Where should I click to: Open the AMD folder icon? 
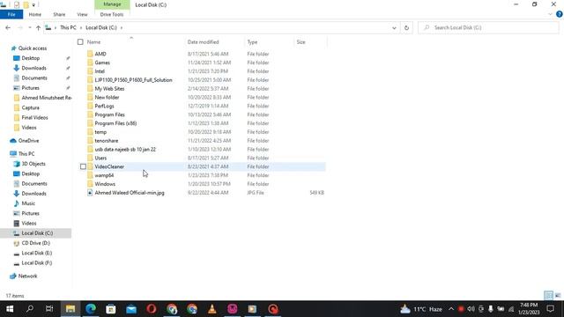pos(90,54)
